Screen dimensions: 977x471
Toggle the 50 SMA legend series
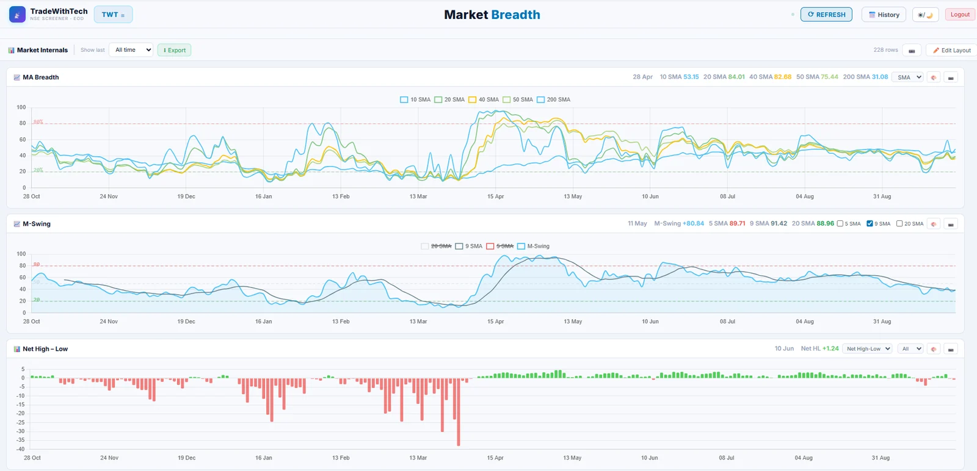click(x=518, y=99)
